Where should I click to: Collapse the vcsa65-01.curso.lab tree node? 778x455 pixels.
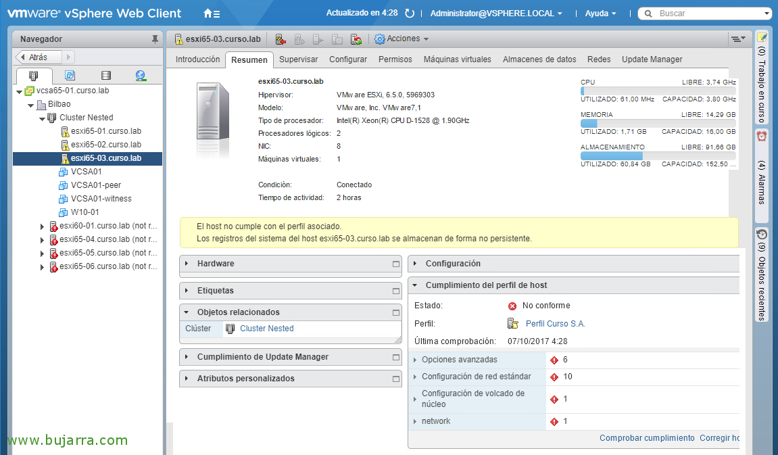point(20,91)
